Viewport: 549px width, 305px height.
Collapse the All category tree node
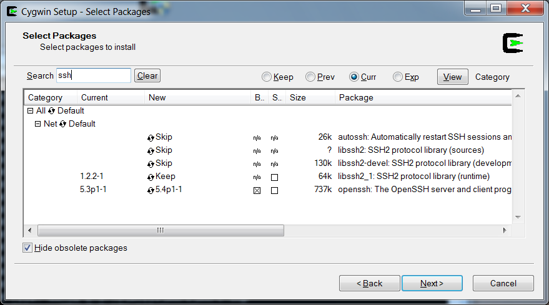[30, 111]
